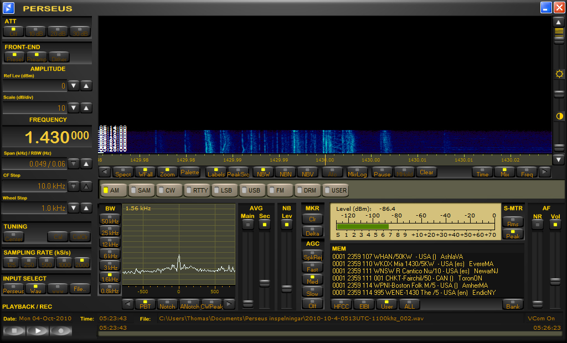
Task: Start playback with the play button
Action: coord(37,330)
